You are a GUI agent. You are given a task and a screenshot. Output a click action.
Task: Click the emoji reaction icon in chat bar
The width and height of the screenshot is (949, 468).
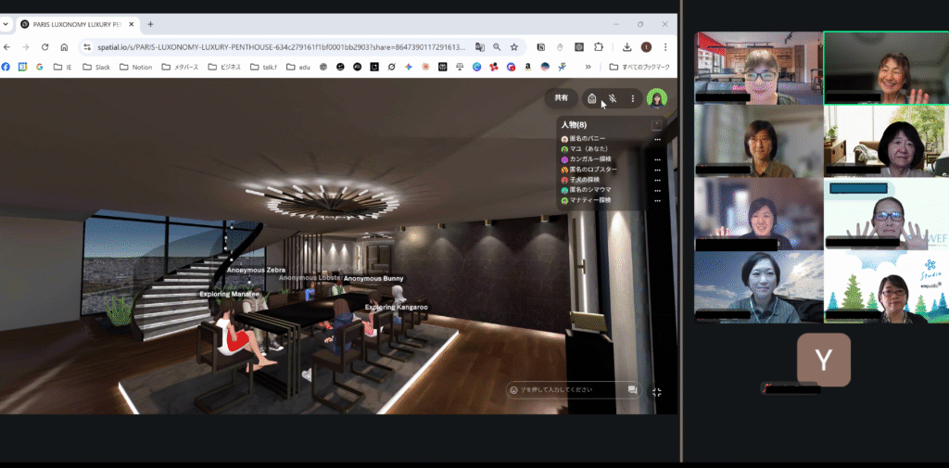tap(512, 390)
